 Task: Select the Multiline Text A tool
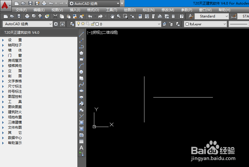pos(81,148)
